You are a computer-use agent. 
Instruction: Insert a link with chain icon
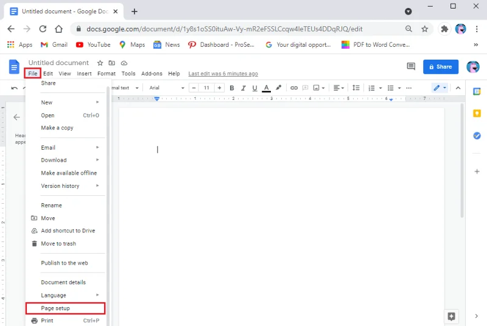[x=294, y=88]
